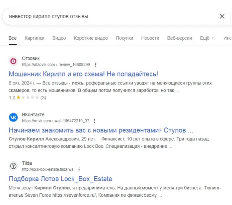Click the Tilda site name
Screen dimensions: 232x205
tap(27, 163)
